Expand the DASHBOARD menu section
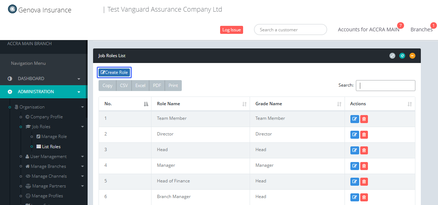This screenshot has width=438, height=205. coord(43,79)
